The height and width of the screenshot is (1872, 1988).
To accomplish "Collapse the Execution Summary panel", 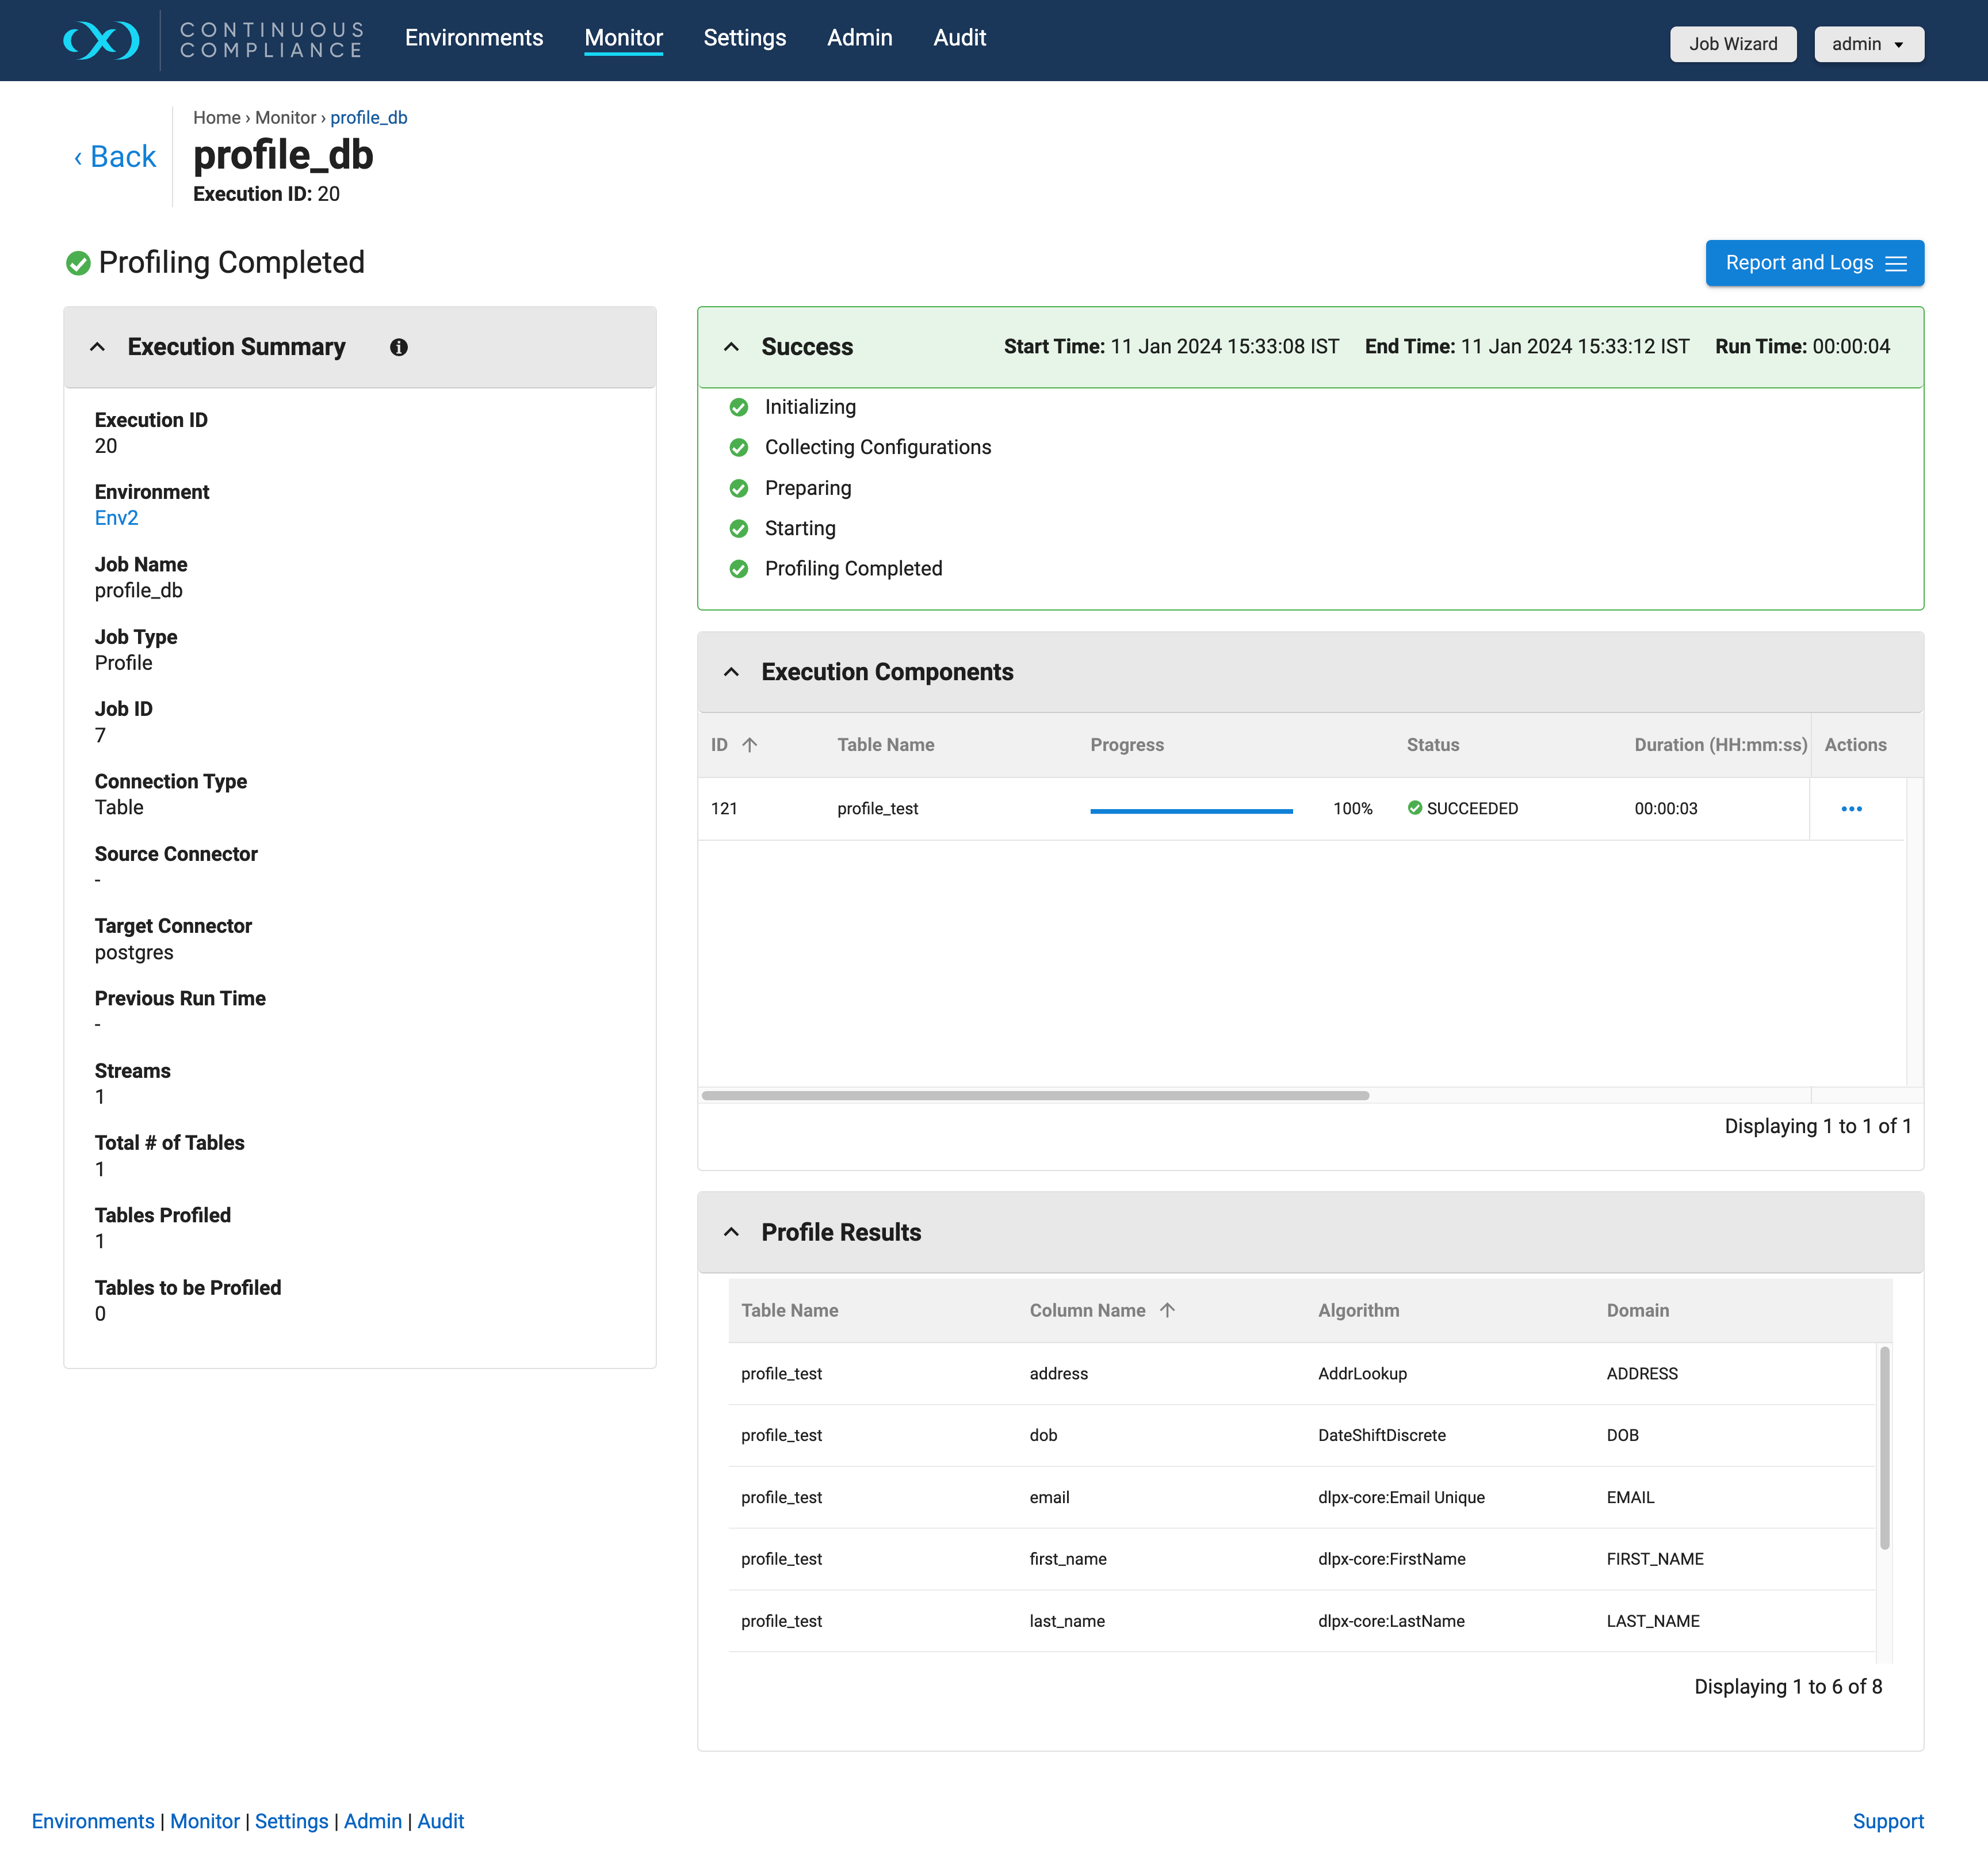I will (97, 347).
